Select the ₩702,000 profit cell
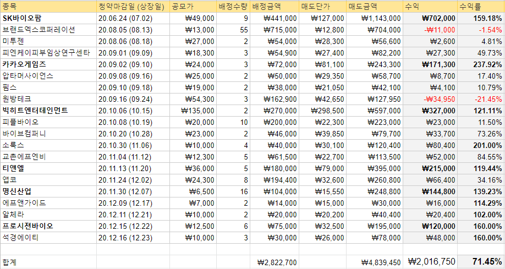 (x=430, y=18)
